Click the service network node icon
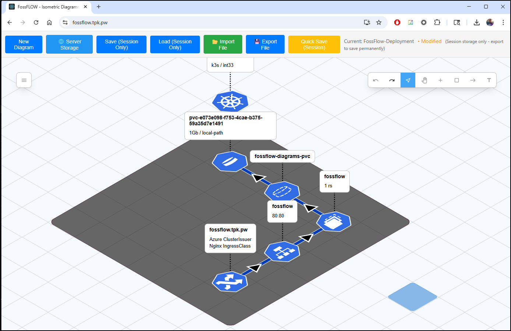The height and width of the screenshot is (331, 511). click(282, 252)
